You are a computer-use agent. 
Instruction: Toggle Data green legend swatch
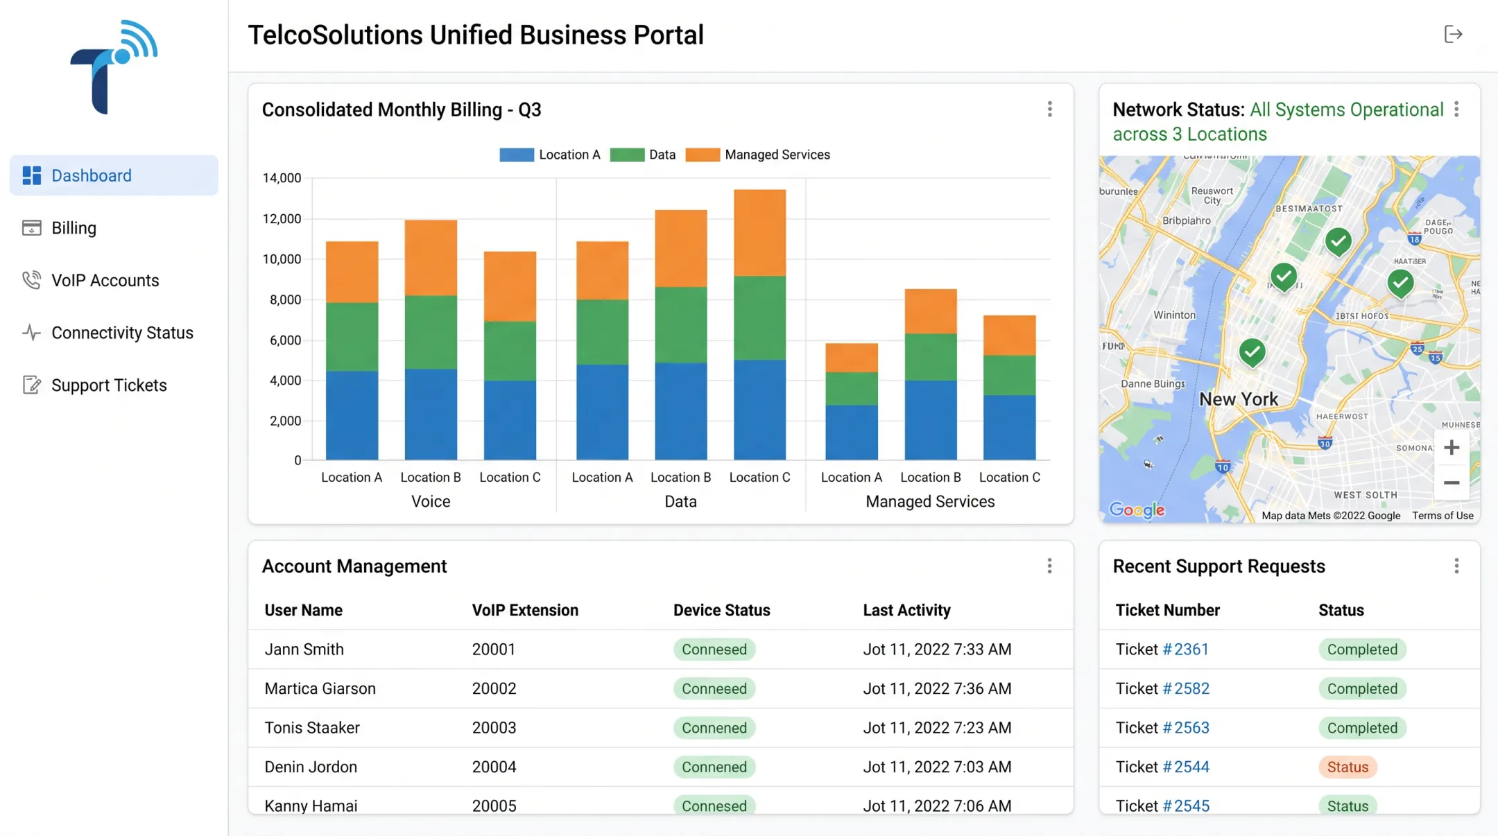pyautogui.click(x=627, y=155)
